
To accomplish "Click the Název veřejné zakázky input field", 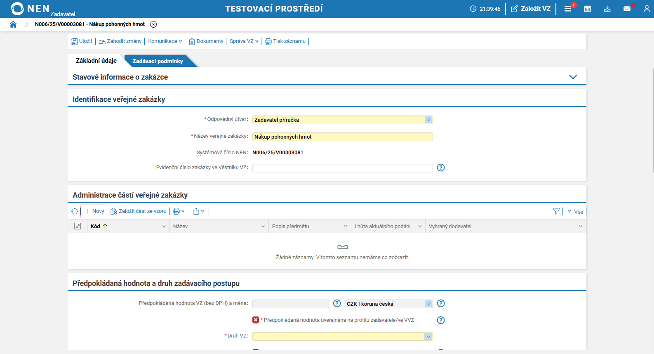I will coord(342,137).
